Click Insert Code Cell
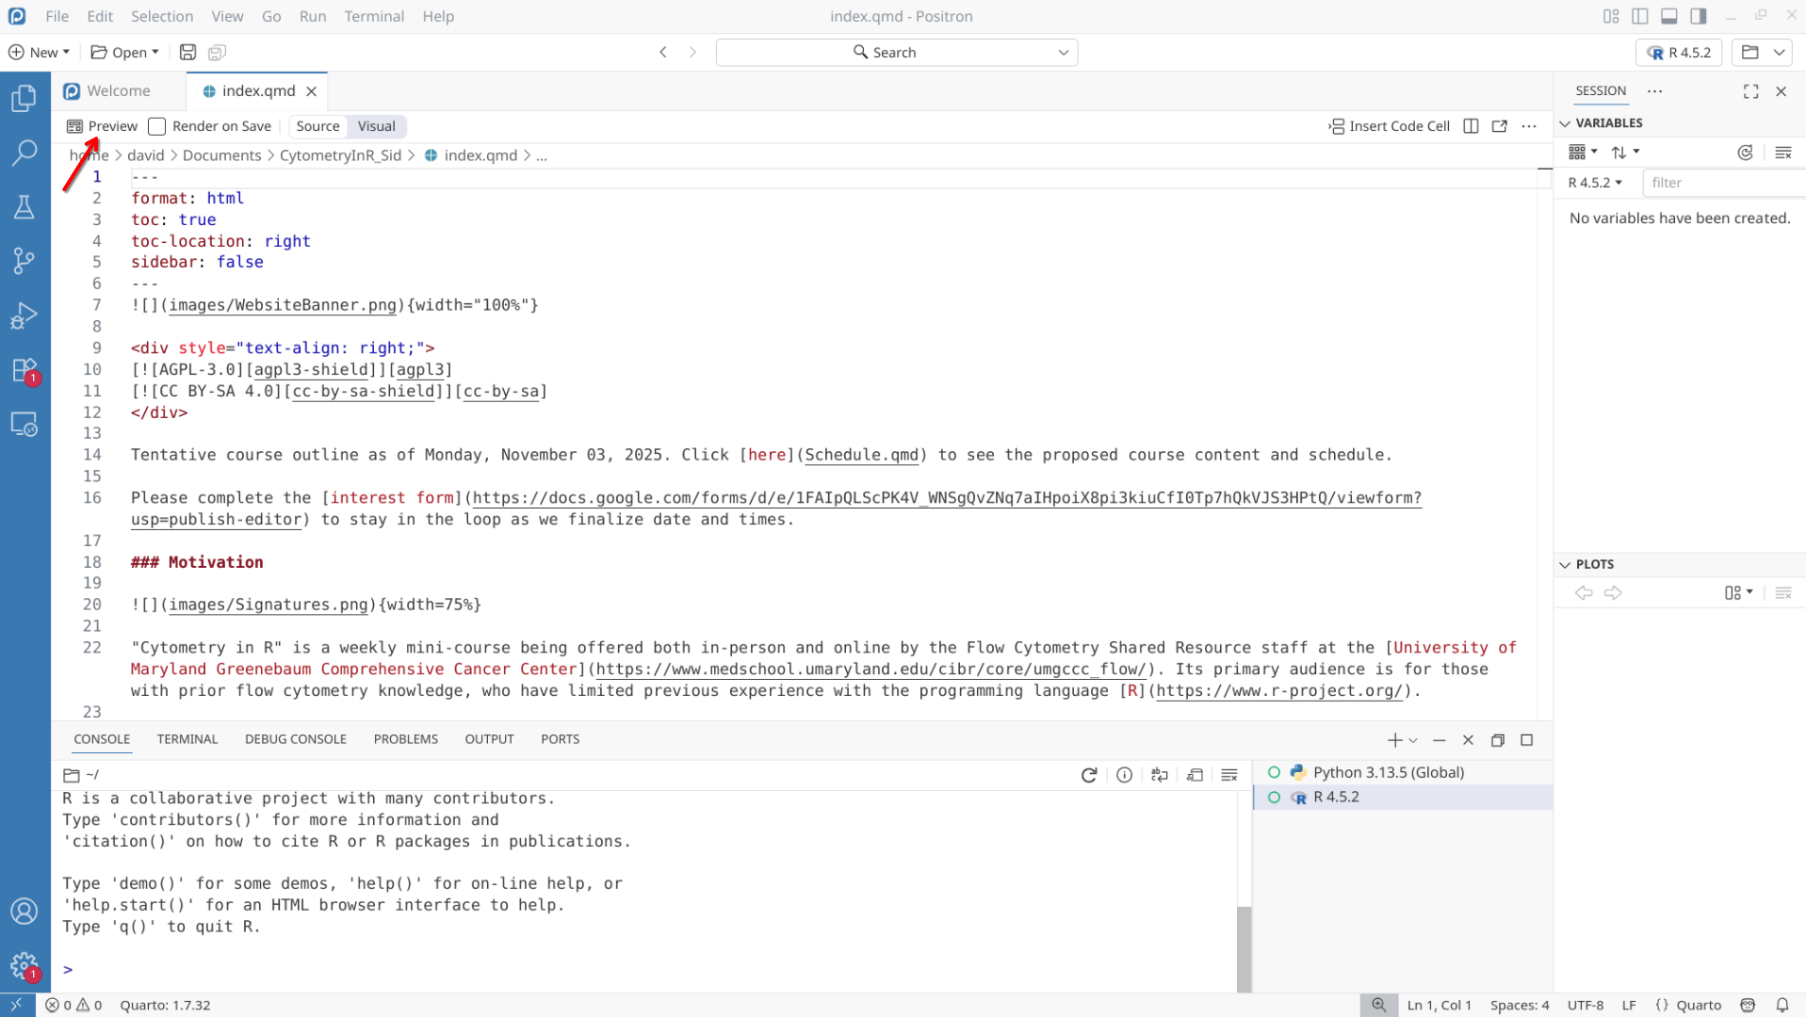 click(1389, 126)
